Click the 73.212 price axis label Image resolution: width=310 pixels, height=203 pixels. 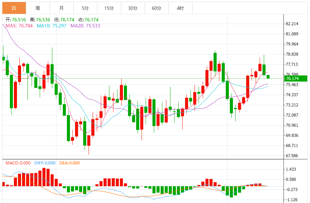click(292, 105)
